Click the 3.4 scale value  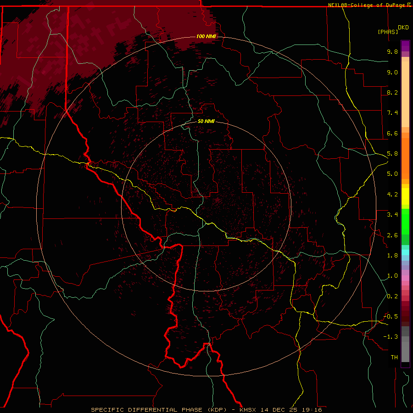[392, 215]
